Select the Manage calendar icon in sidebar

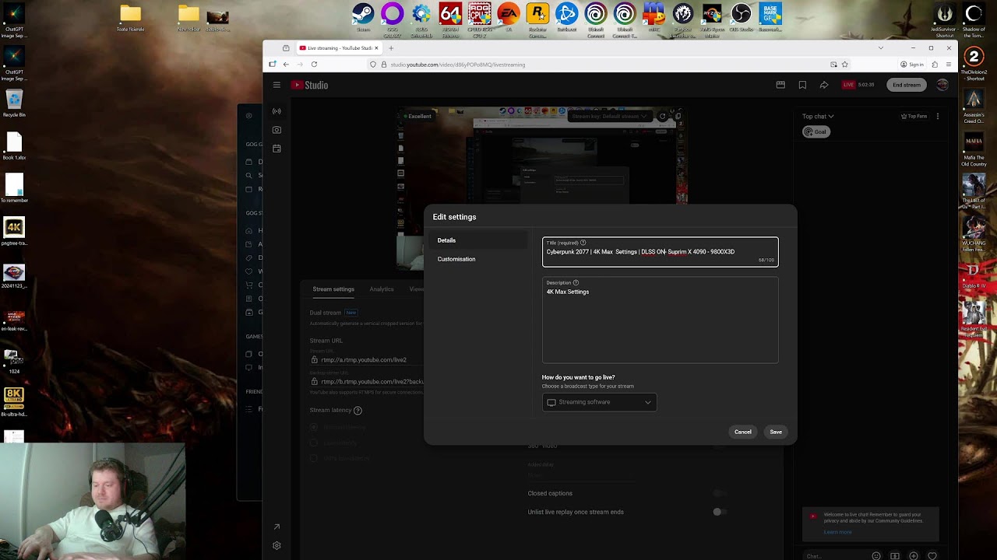point(277,149)
